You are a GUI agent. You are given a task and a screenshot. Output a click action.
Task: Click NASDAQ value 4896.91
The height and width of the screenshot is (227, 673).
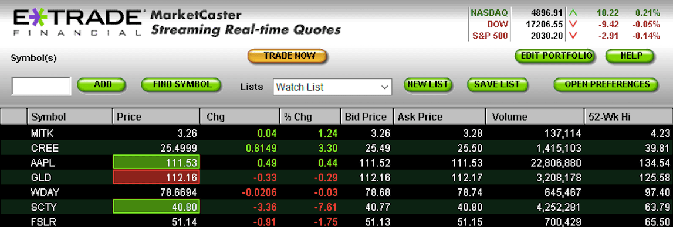pyautogui.click(x=547, y=13)
